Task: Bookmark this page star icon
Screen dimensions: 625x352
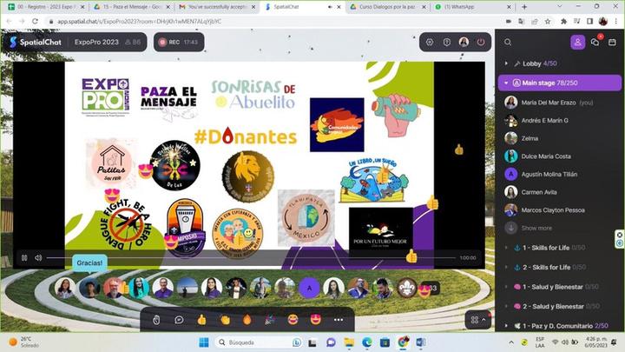Action: pos(548,22)
